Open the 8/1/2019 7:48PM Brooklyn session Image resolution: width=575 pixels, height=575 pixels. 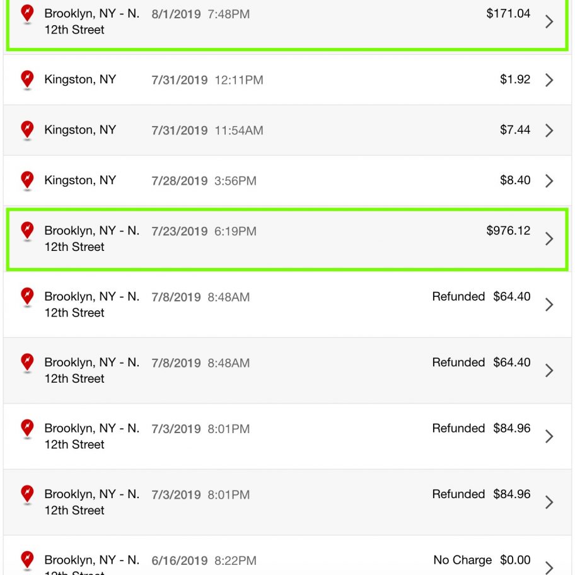(287, 24)
